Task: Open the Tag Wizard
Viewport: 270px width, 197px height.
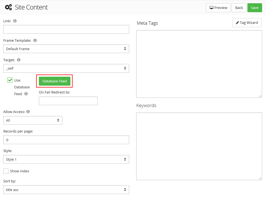Action: (247, 22)
